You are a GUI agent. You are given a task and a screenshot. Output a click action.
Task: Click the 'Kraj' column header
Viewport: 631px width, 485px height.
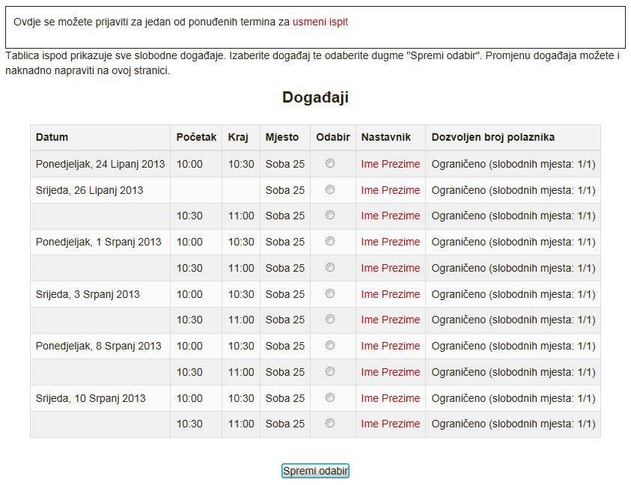pos(238,137)
